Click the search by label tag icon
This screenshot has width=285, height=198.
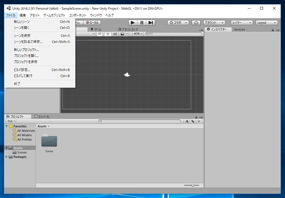(193, 121)
